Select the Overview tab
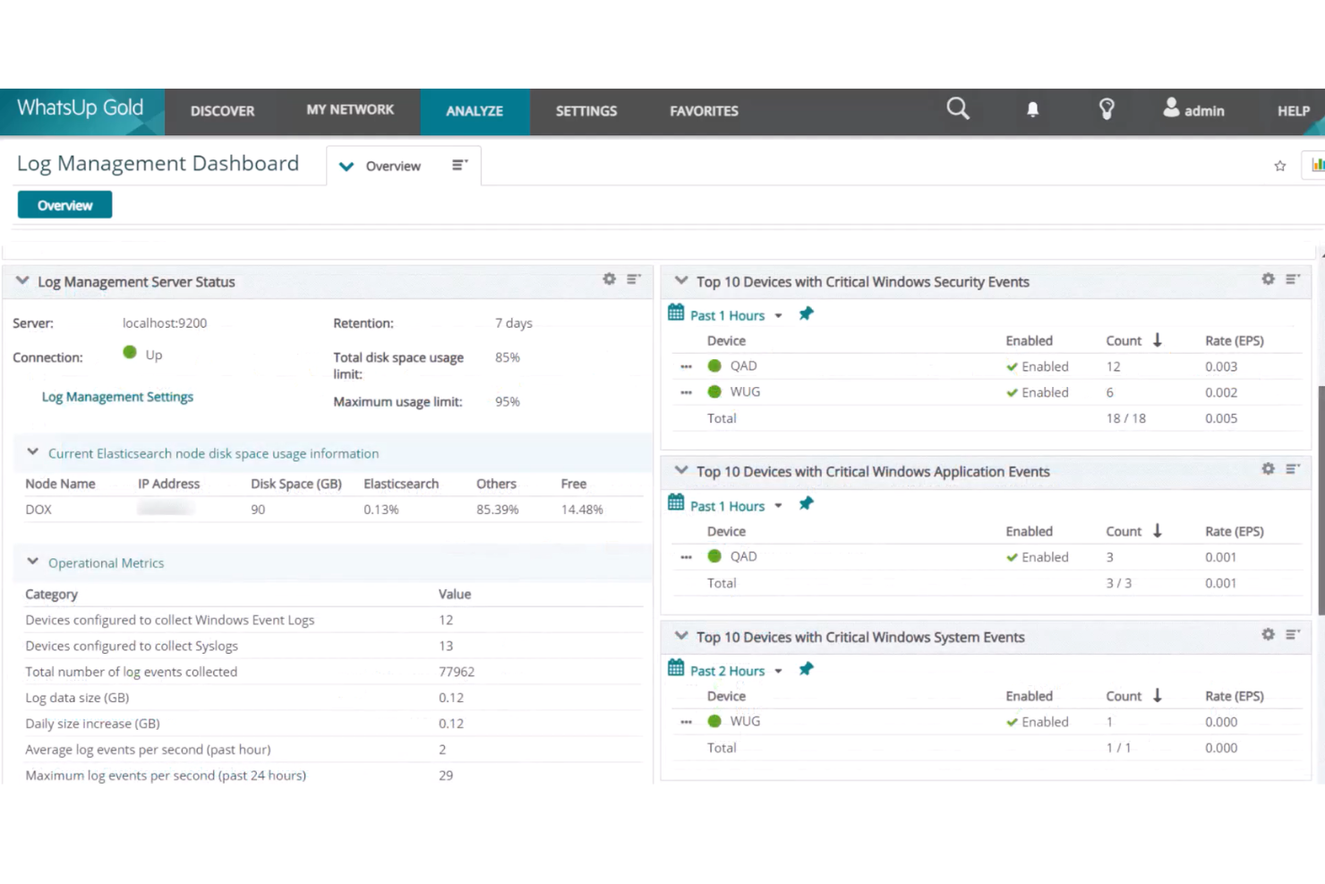The image size is (1325, 884). [x=64, y=204]
